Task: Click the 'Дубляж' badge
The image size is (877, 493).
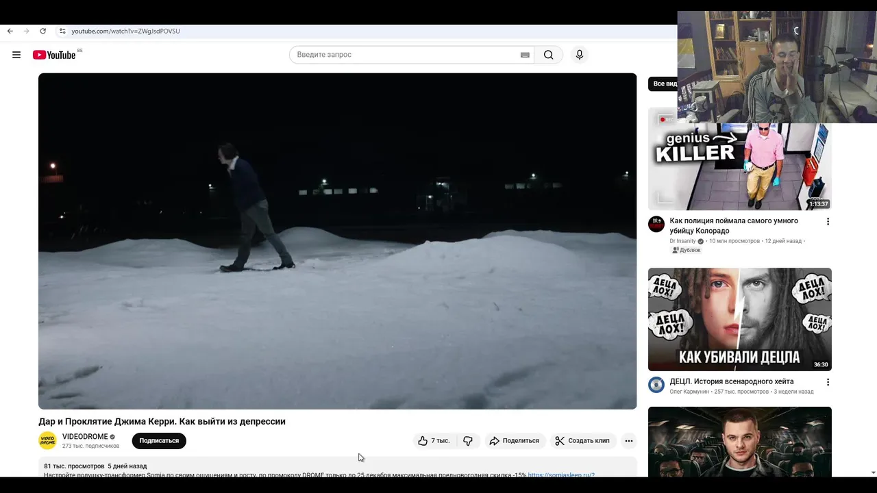Action: [x=687, y=250]
